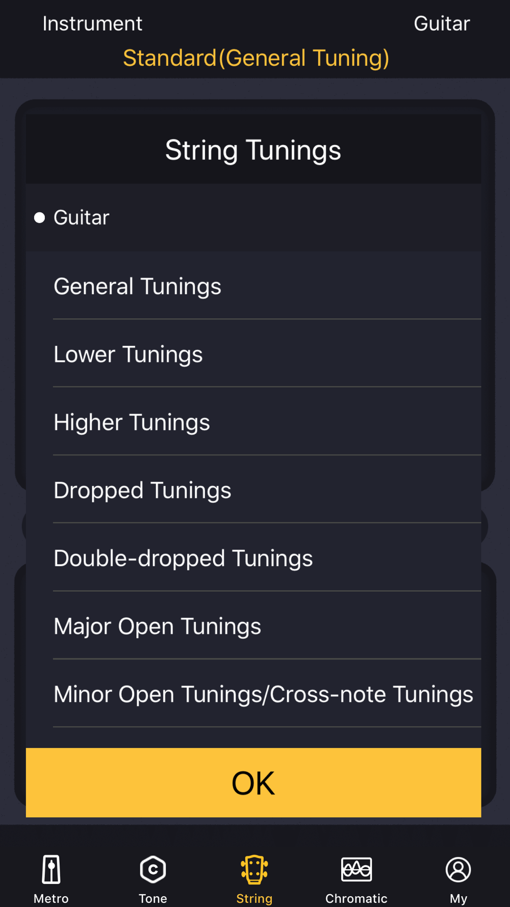Viewport: 510px width, 907px height.
Task: Tap the Standard(General Tuning) label
Action: [256, 58]
